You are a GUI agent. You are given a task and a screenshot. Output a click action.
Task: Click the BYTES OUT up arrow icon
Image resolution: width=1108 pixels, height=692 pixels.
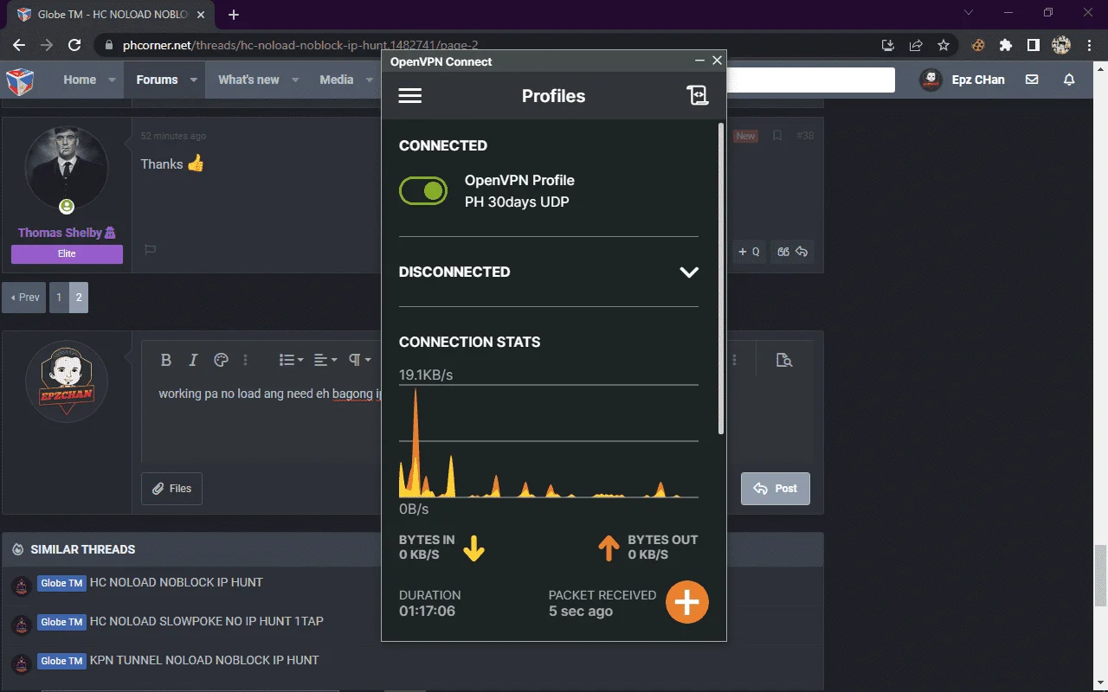pyautogui.click(x=609, y=548)
